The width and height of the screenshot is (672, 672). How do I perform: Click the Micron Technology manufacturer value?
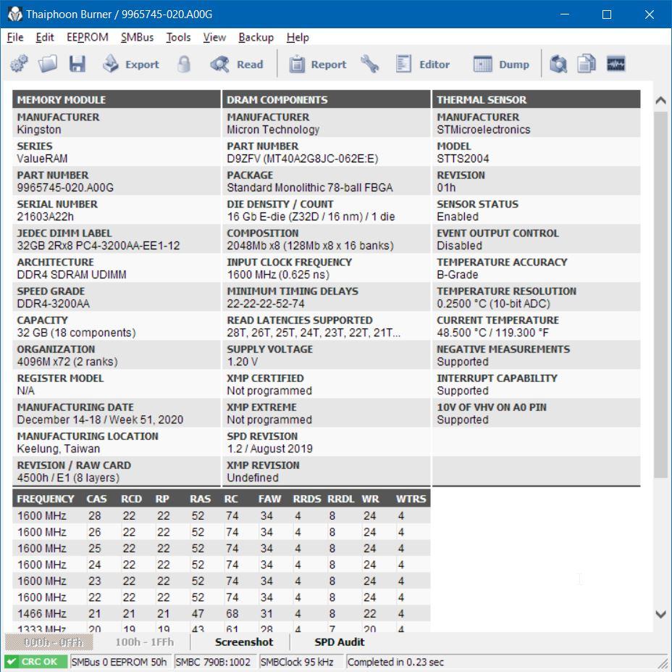[273, 130]
